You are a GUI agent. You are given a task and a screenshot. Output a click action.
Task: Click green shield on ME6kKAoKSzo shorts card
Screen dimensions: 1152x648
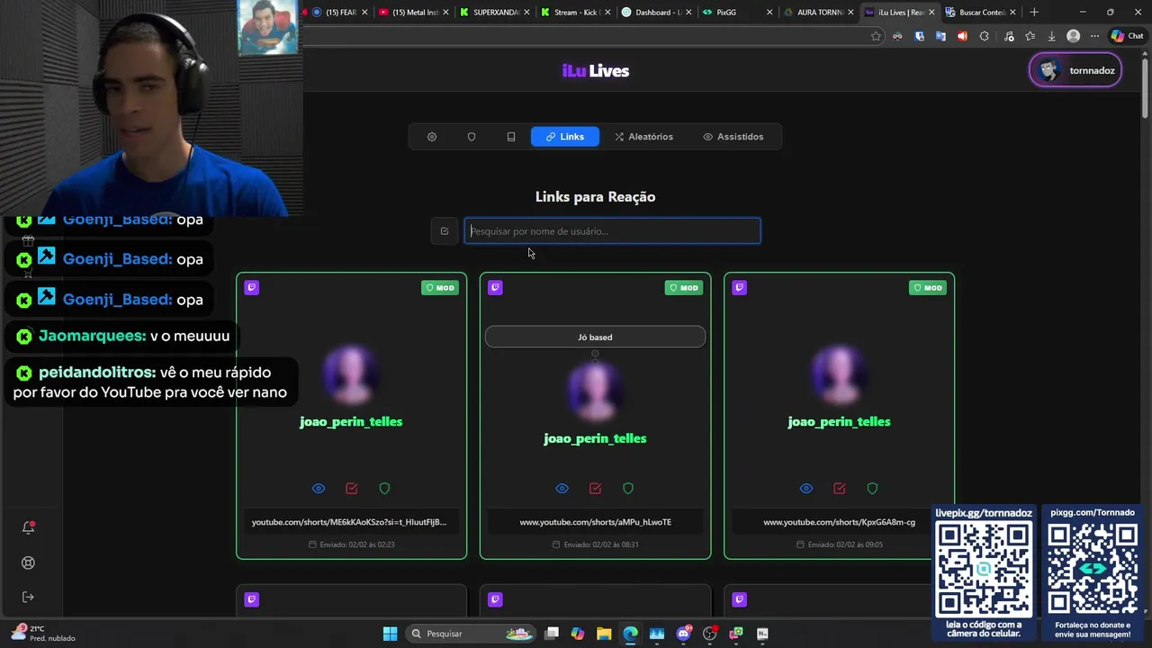click(384, 488)
